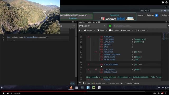Click GET_ITER bytecode line
This screenshot has width=169, height=95.
pos(108,49)
